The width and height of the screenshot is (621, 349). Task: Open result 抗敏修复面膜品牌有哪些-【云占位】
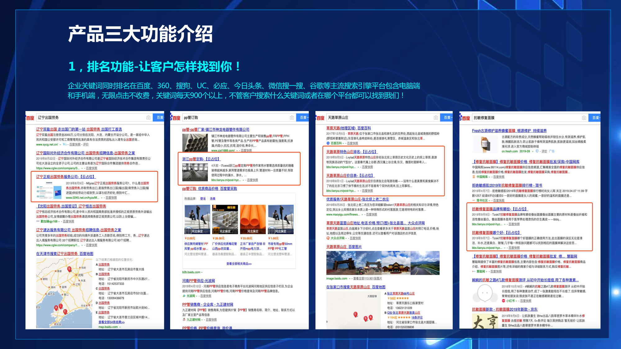coord(500,209)
